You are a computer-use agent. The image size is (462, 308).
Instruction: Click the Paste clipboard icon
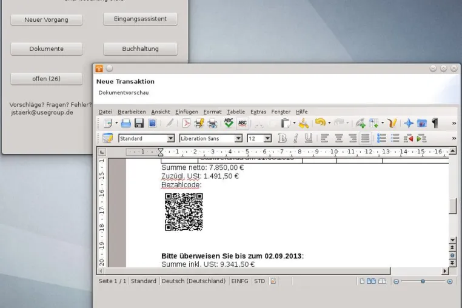coord(285,123)
